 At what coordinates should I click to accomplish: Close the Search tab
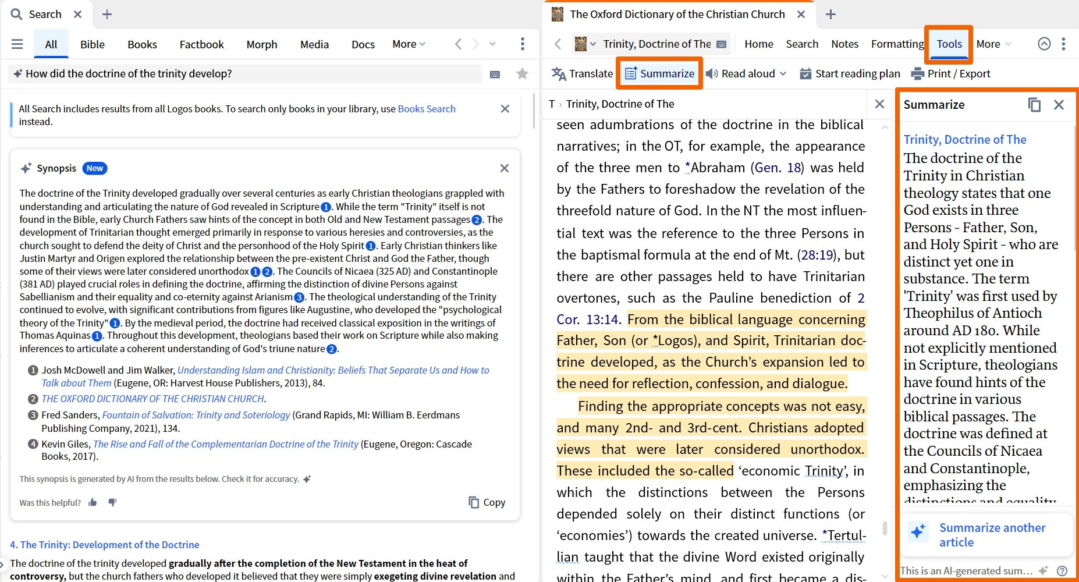coord(78,15)
